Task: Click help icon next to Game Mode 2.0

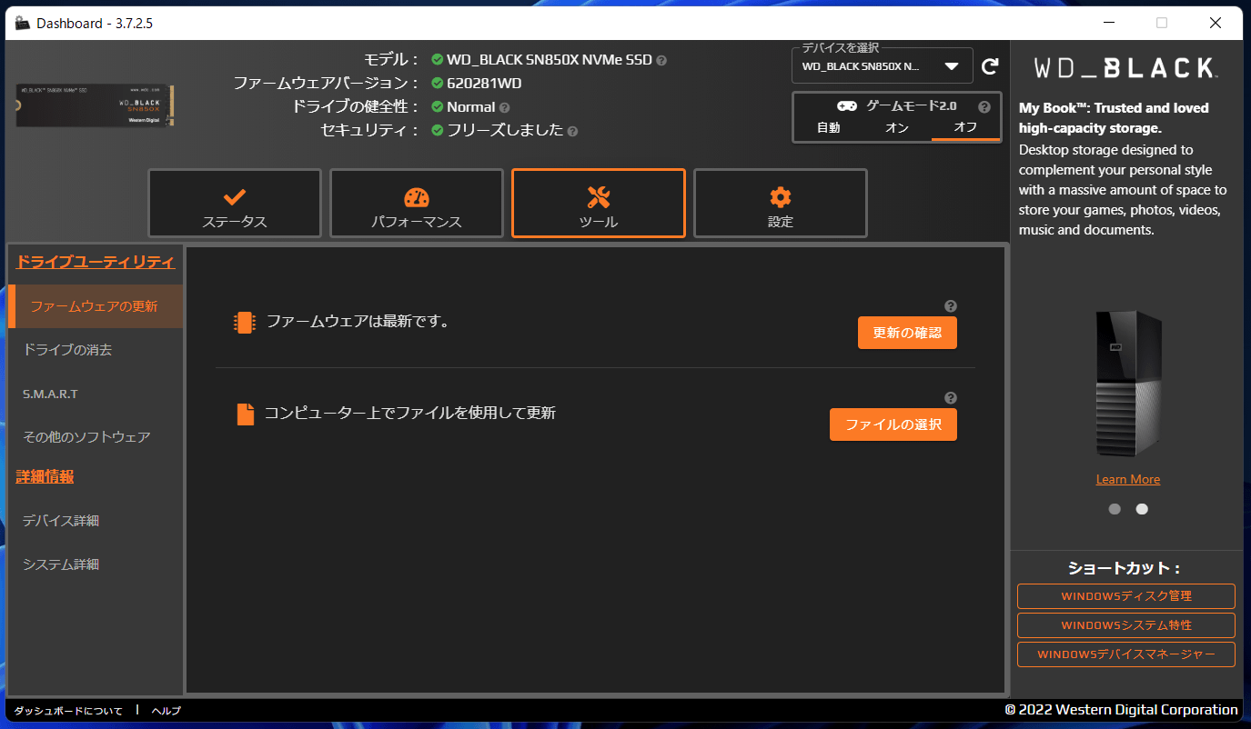Action: coord(984,106)
